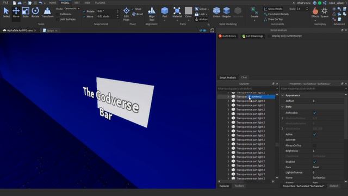348x196 pixels.
Task: Enable Draw On Top
Action: (273, 20)
